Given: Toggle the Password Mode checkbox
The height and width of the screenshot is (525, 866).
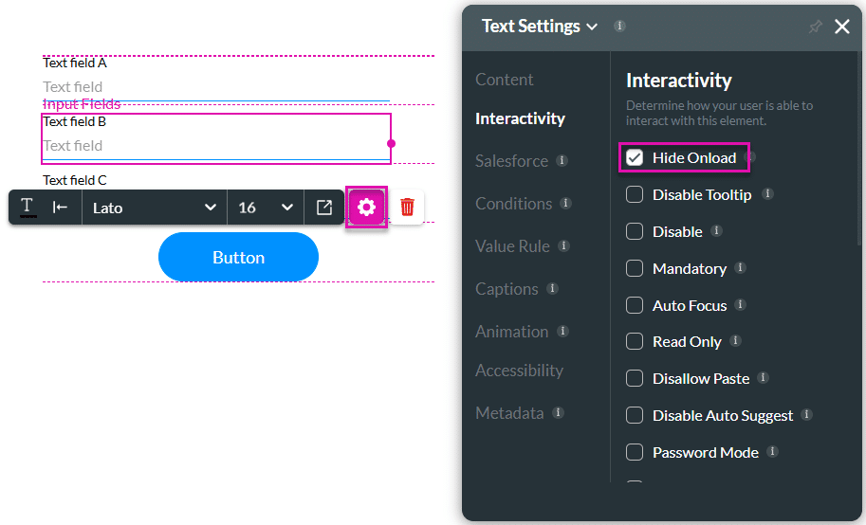Looking at the screenshot, I should point(635,452).
